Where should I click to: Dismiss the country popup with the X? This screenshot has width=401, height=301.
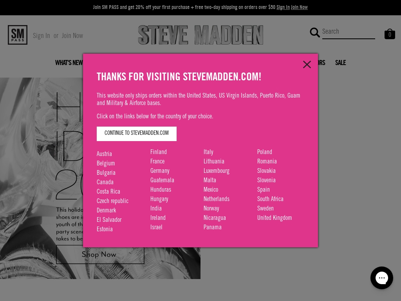307,64
